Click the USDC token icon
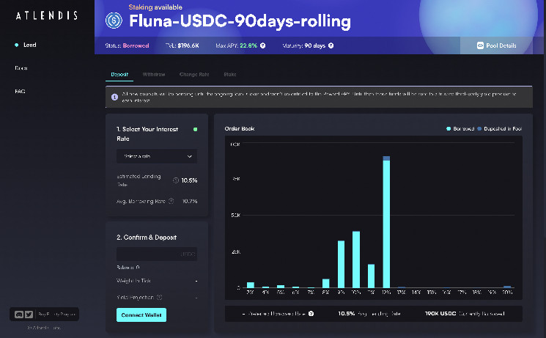 pos(114,21)
